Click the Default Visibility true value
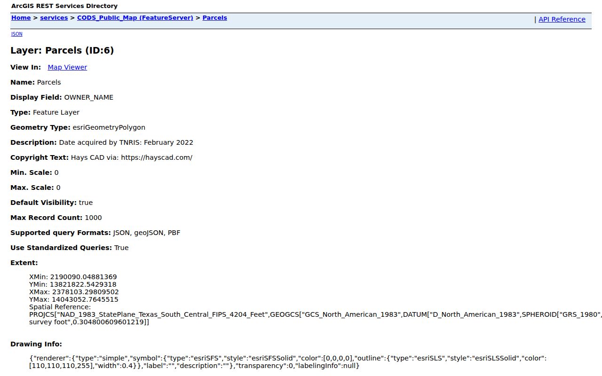This screenshot has height=376, width=602. click(x=86, y=203)
